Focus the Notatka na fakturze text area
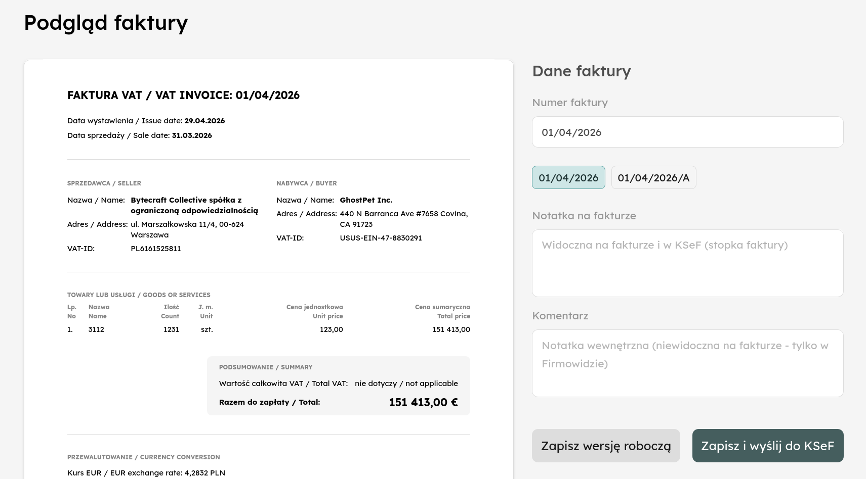Viewport: 866px width, 479px height. tap(687, 263)
